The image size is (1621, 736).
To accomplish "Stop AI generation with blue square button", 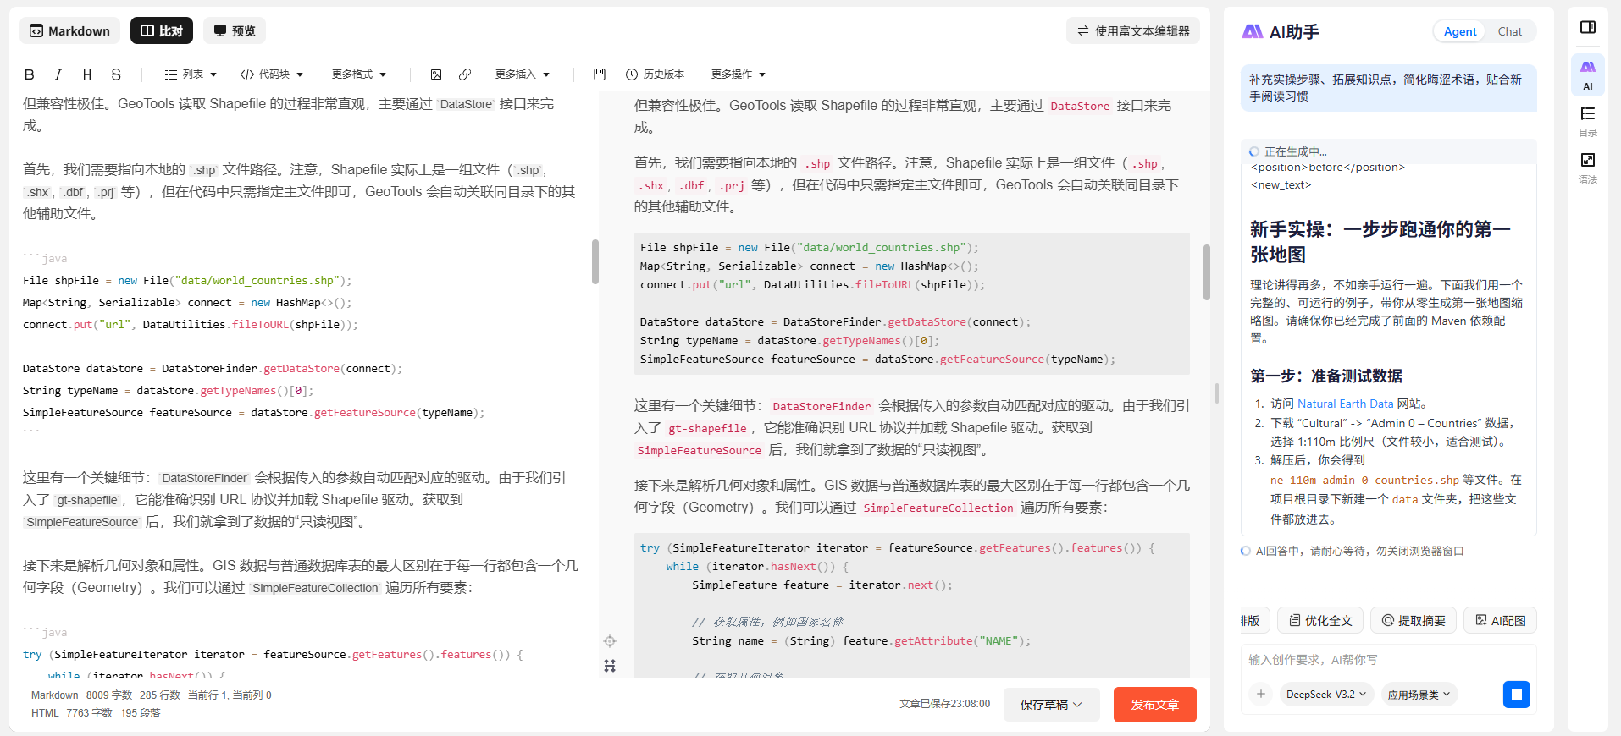I will [x=1517, y=695].
